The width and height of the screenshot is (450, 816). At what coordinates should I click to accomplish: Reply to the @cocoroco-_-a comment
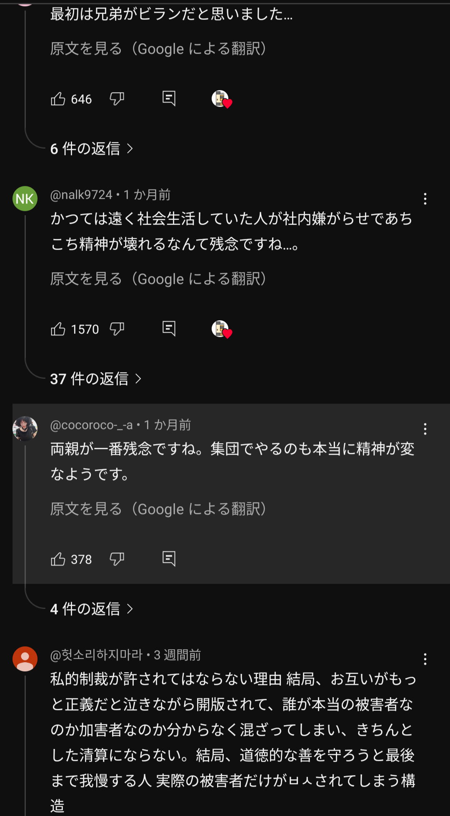(x=169, y=559)
